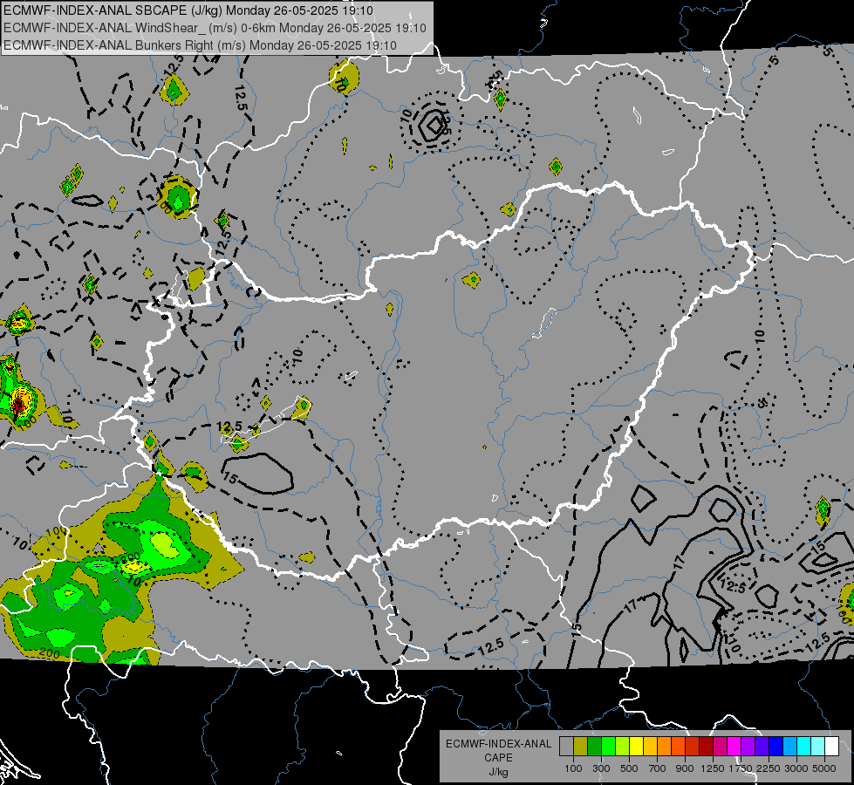The height and width of the screenshot is (785, 854).
Task: Click the WindShear 0-6km header line
Action: tap(215, 28)
